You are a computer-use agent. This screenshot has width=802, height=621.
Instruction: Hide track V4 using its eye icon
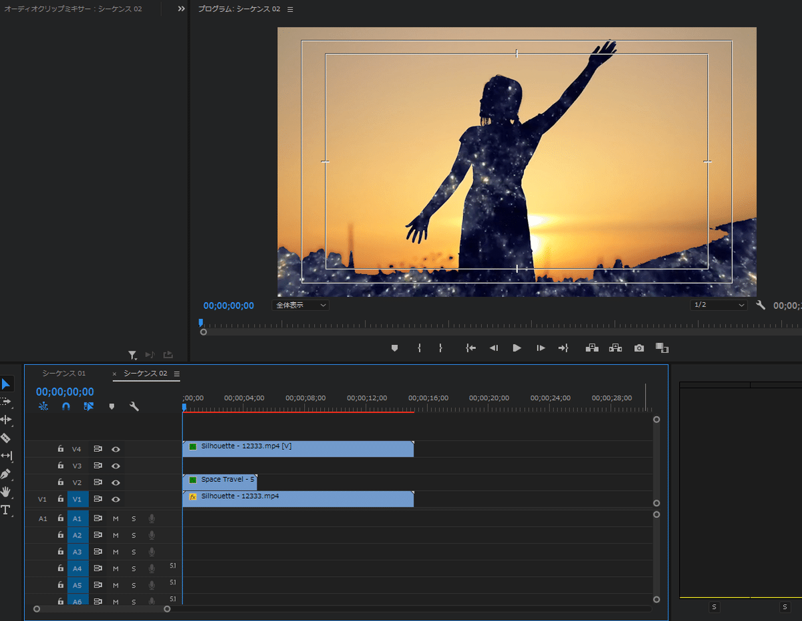coord(116,449)
